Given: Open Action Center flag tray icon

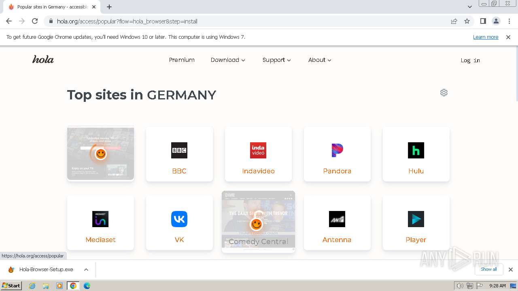Looking at the screenshot, I should pos(479,286).
